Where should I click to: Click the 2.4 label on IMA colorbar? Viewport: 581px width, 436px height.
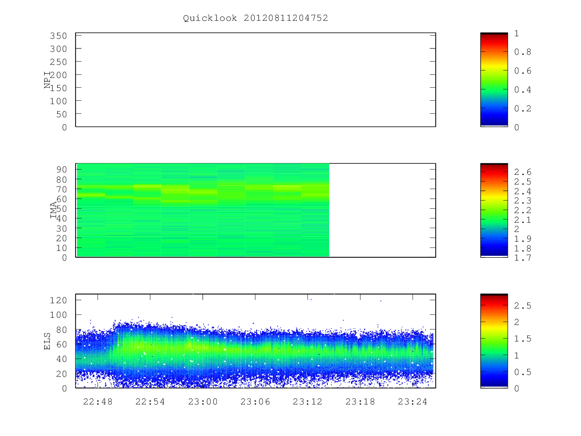[522, 191]
